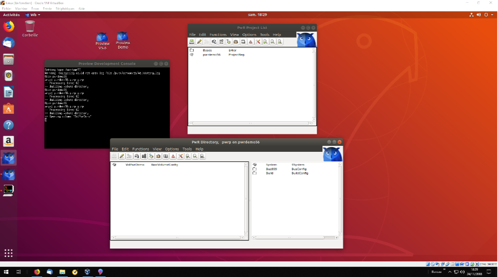
Task: Open the Tools menu in PwR Directory
Action: 187,149
